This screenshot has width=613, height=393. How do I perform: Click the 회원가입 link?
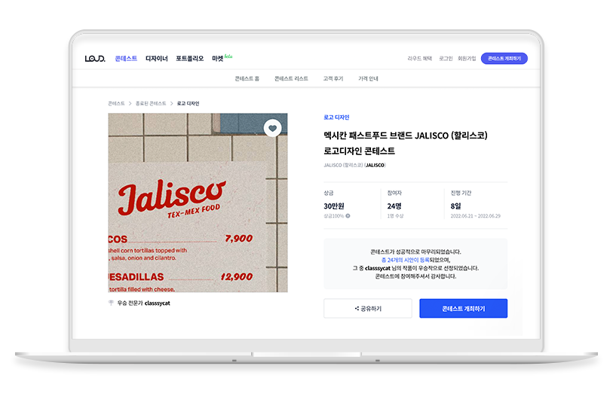[x=467, y=59]
